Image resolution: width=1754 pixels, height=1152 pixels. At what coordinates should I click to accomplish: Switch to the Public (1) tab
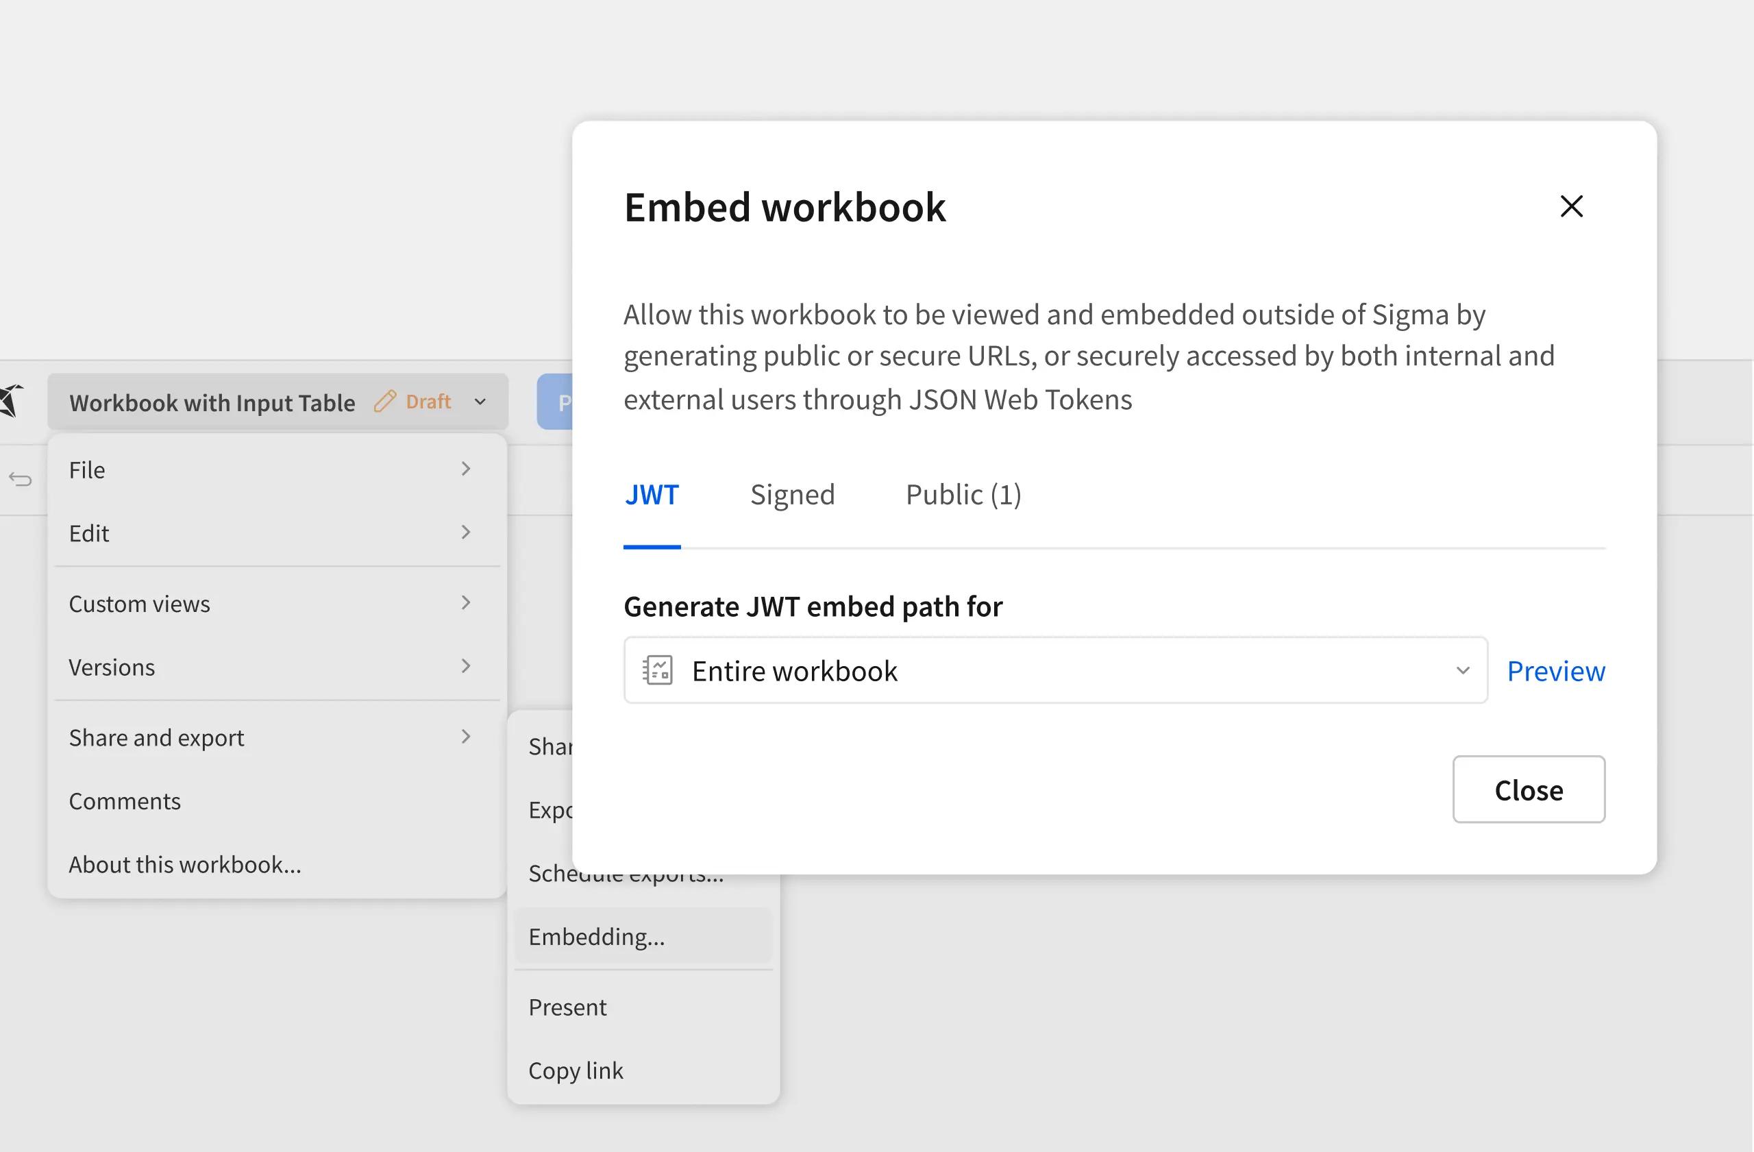coord(963,494)
